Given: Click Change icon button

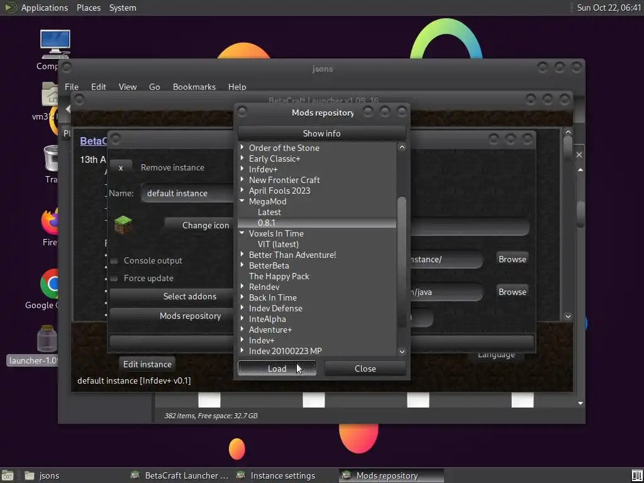Looking at the screenshot, I should point(199,225).
